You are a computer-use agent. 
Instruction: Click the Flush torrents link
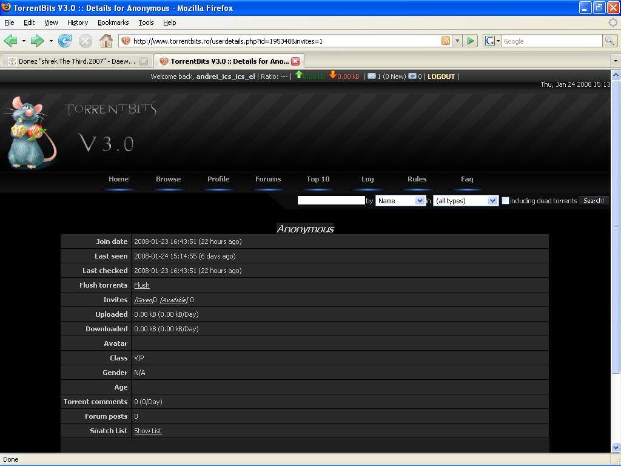(142, 285)
